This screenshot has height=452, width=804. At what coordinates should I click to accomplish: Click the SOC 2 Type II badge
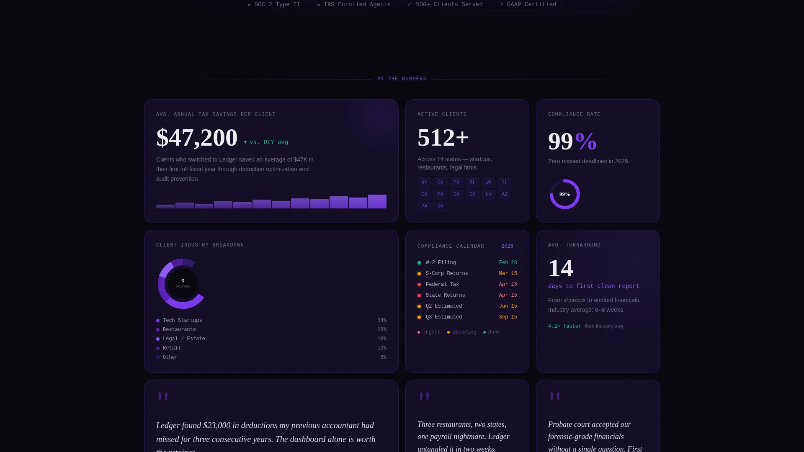[274, 5]
